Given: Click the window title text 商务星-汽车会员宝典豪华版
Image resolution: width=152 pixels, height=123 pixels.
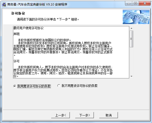Looking at the screenshot, I should (x=26, y=5).
